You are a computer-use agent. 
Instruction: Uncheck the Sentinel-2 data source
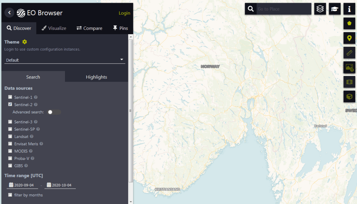(x=10, y=104)
